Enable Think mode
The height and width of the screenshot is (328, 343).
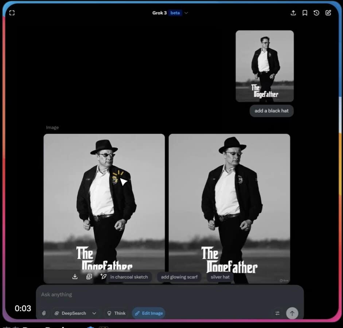[x=116, y=313]
